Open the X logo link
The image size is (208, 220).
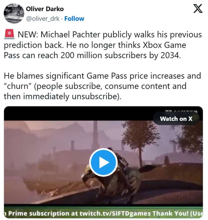pyautogui.click(x=198, y=8)
